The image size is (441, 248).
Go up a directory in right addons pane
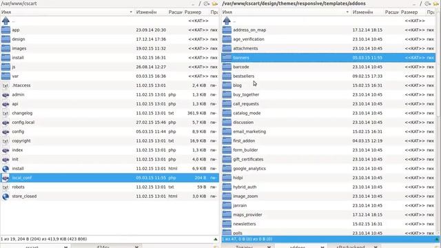point(227,21)
